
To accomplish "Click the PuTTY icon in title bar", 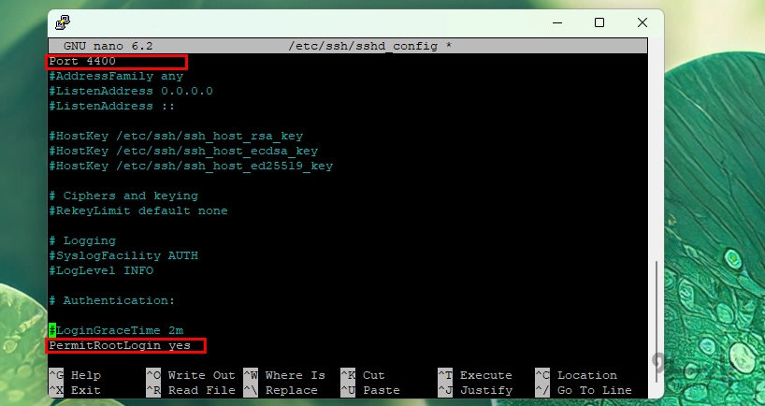I will click(x=62, y=22).
